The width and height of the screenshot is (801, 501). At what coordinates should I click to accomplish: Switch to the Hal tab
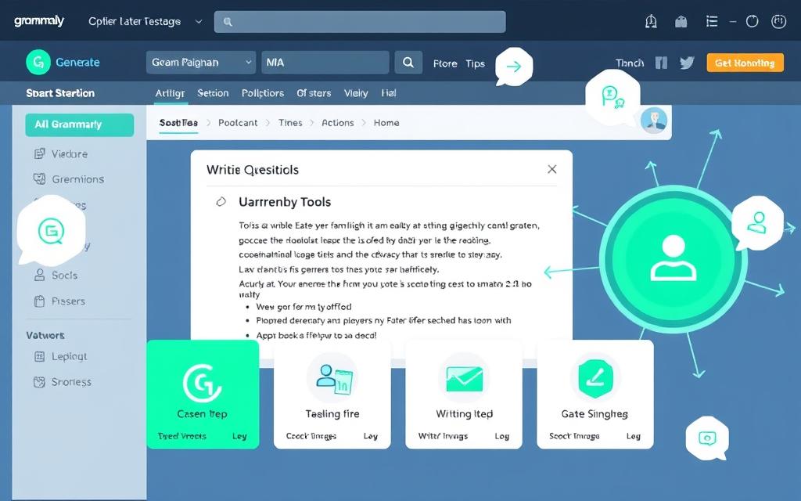389,93
